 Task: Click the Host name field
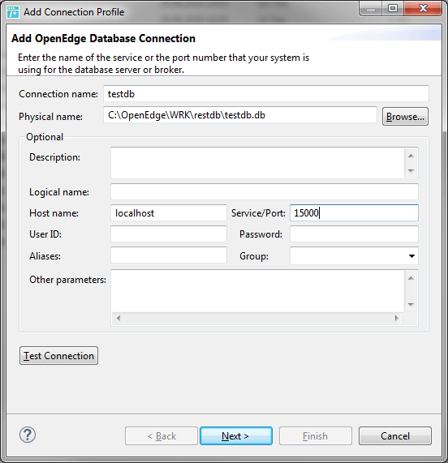coord(169,213)
